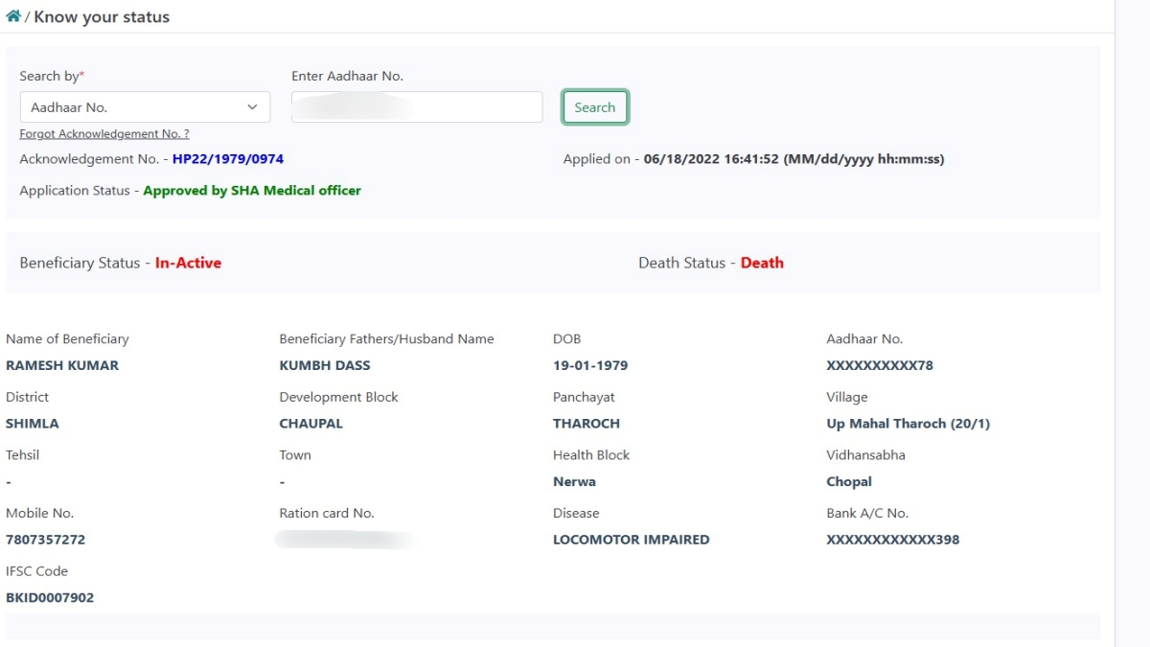Click the chevron arrow in the Aadhaar No. select box
This screenshot has width=1150, height=647.
pos(253,107)
